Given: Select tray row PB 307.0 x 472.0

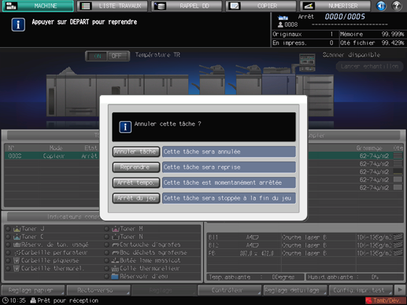Looking at the screenshot, I should (x=305, y=253).
